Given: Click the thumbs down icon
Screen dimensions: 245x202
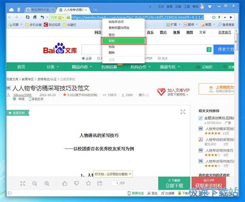Looking at the screenshot, I should click(76, 183).
